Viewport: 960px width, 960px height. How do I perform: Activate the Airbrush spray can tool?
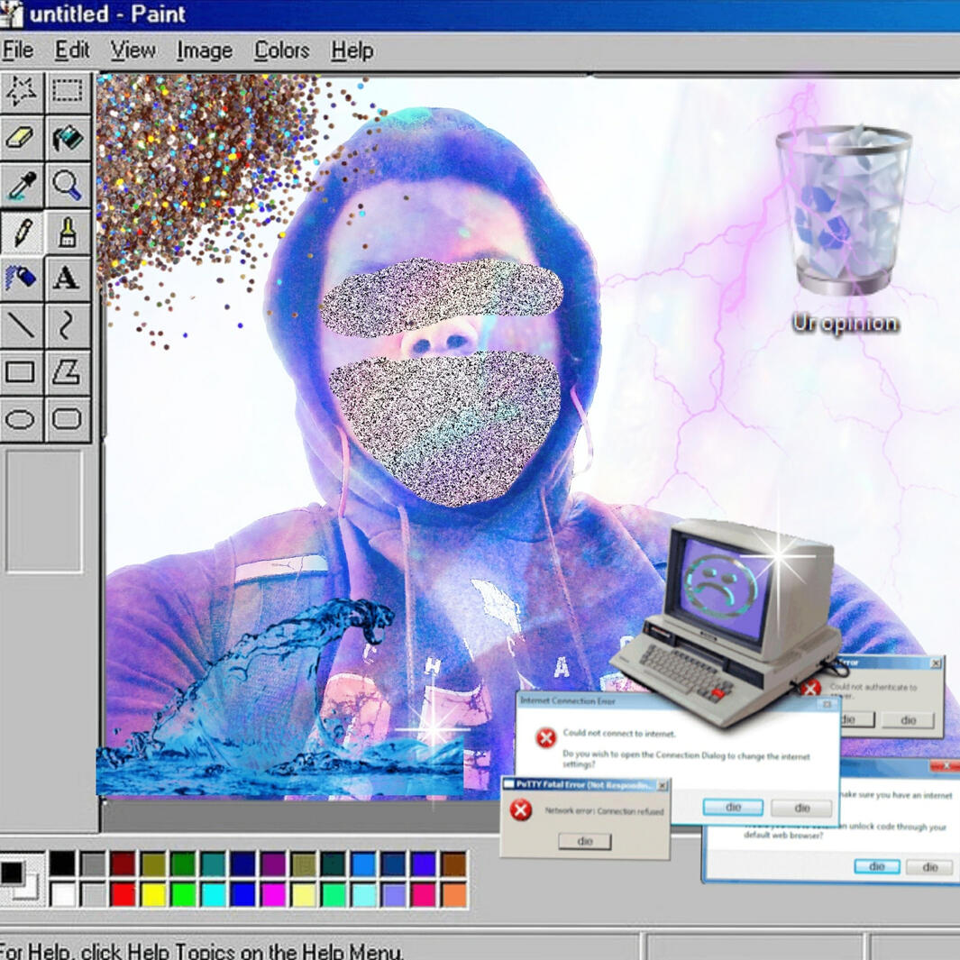(x=21, y=278)
